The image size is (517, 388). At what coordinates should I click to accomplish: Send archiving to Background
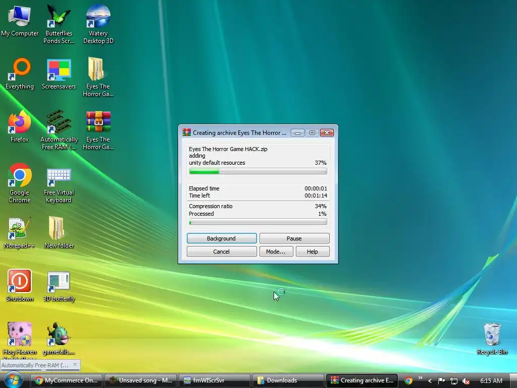pyautogui.click(x=222, y=238)
